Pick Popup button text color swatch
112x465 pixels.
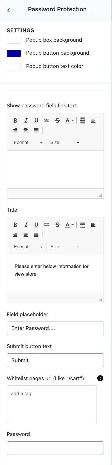pos(14,67)
